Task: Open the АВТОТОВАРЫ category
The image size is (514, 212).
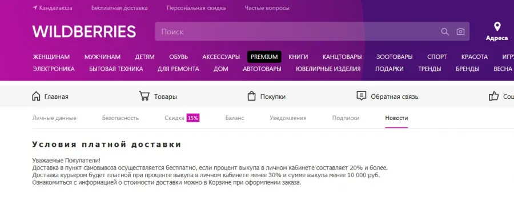Action: (262, 69)
